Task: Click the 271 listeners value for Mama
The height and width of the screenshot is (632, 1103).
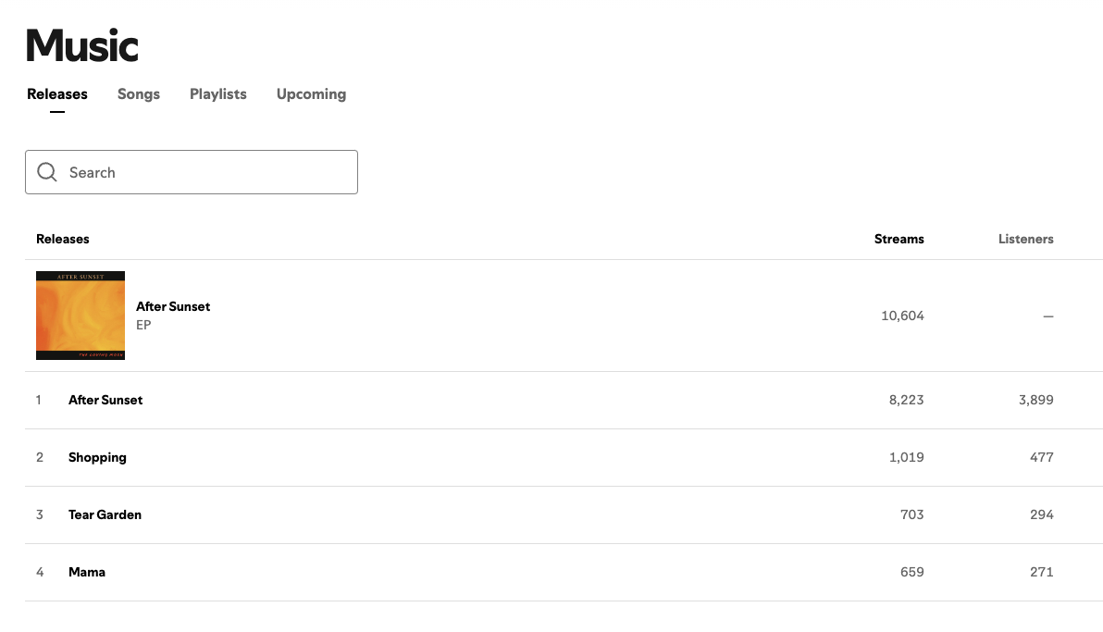Action: pos(1041,572)
